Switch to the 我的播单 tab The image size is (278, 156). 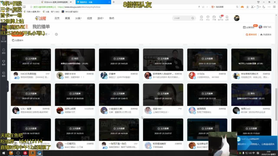(41, 27)
